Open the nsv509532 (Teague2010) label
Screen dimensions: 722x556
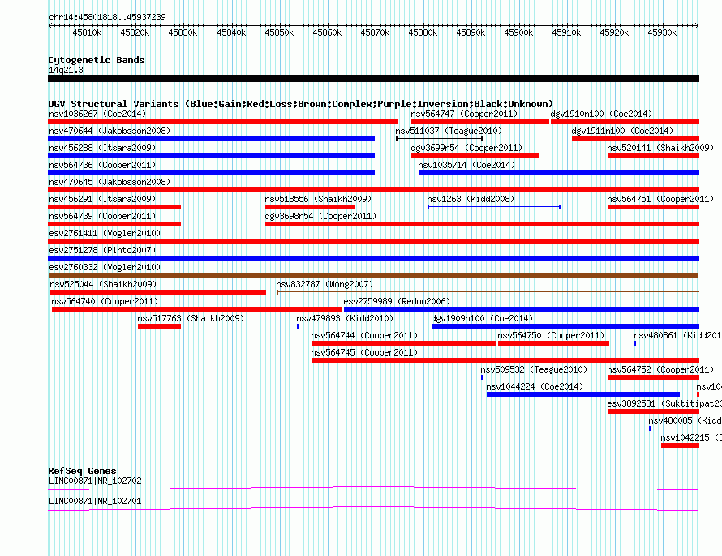click(534, 369)
